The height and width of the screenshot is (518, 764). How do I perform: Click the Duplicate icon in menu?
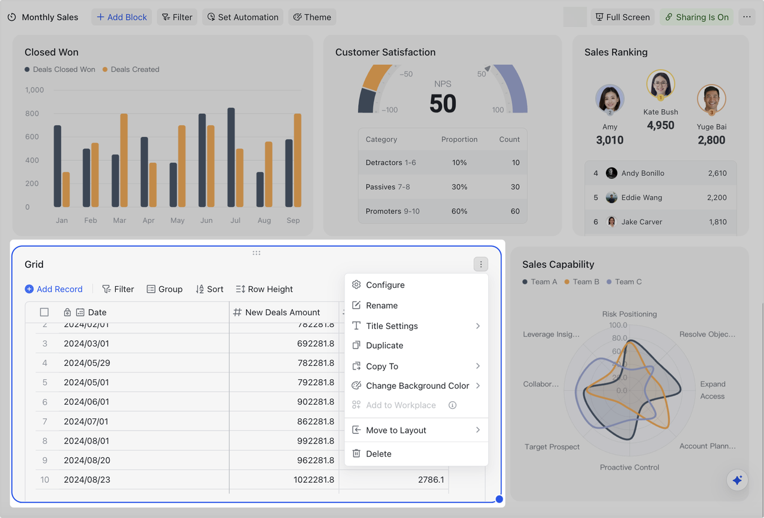[x=356, y=345]
